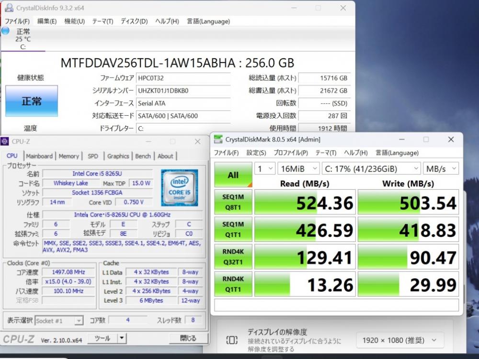Open the ファイル(F) menu in CrystalDiskInfo
479x359 pixels.
[x=17, y=22]
